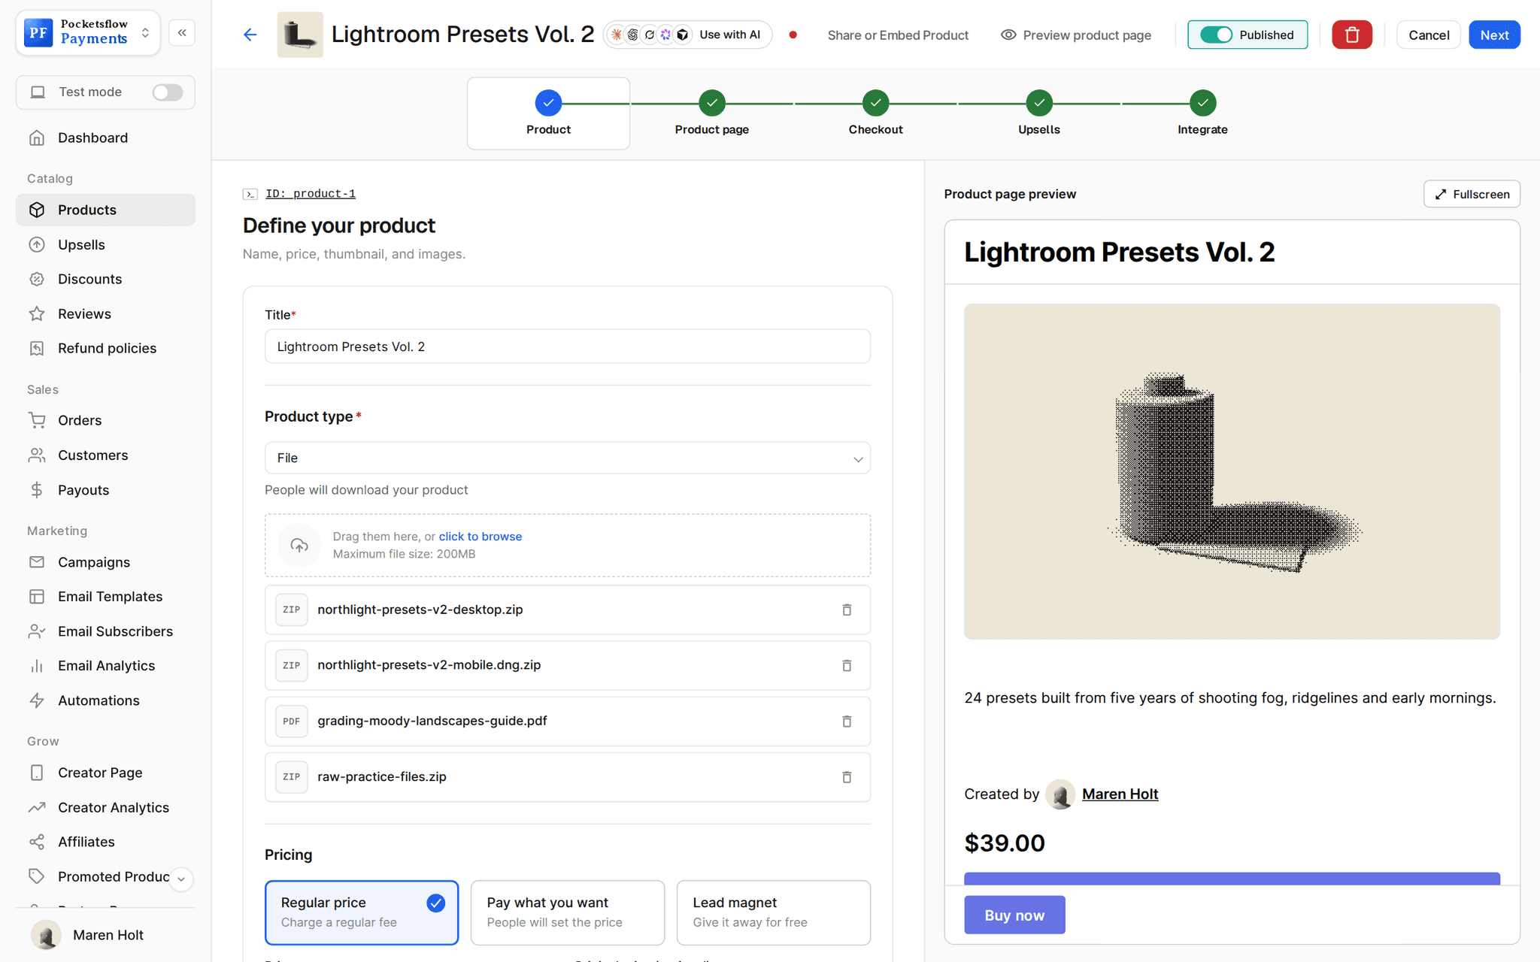The width and height of the screenshot is (1540, 962).
Task: Select Regular price pricing option
Action: (x=362, y=912)
